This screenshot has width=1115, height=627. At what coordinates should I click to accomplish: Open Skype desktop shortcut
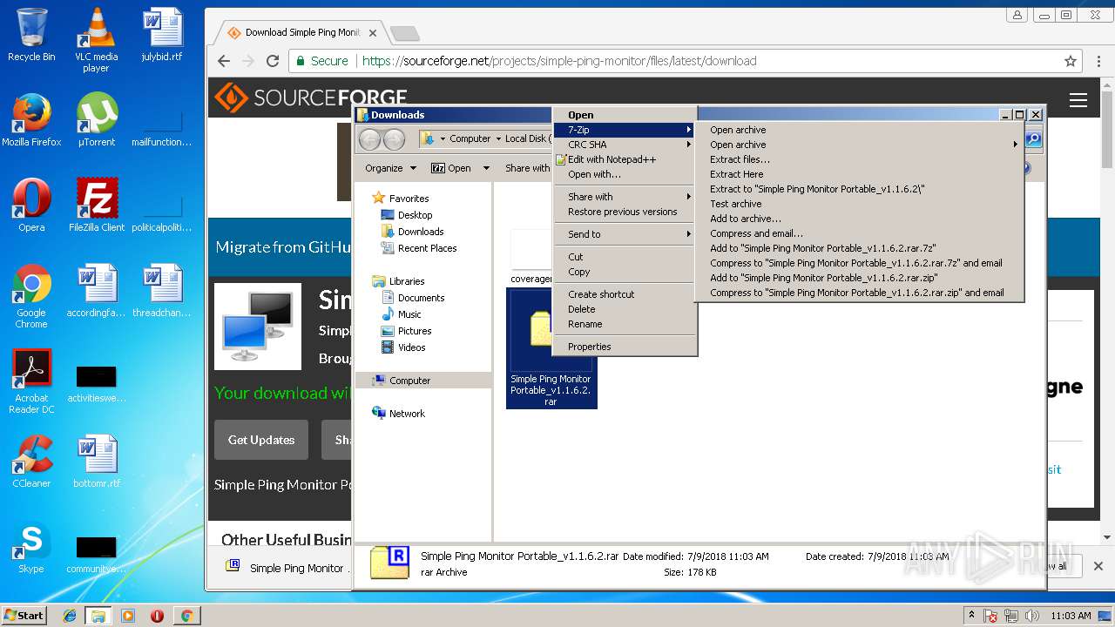pyautogui.click(x=31, y=547)
